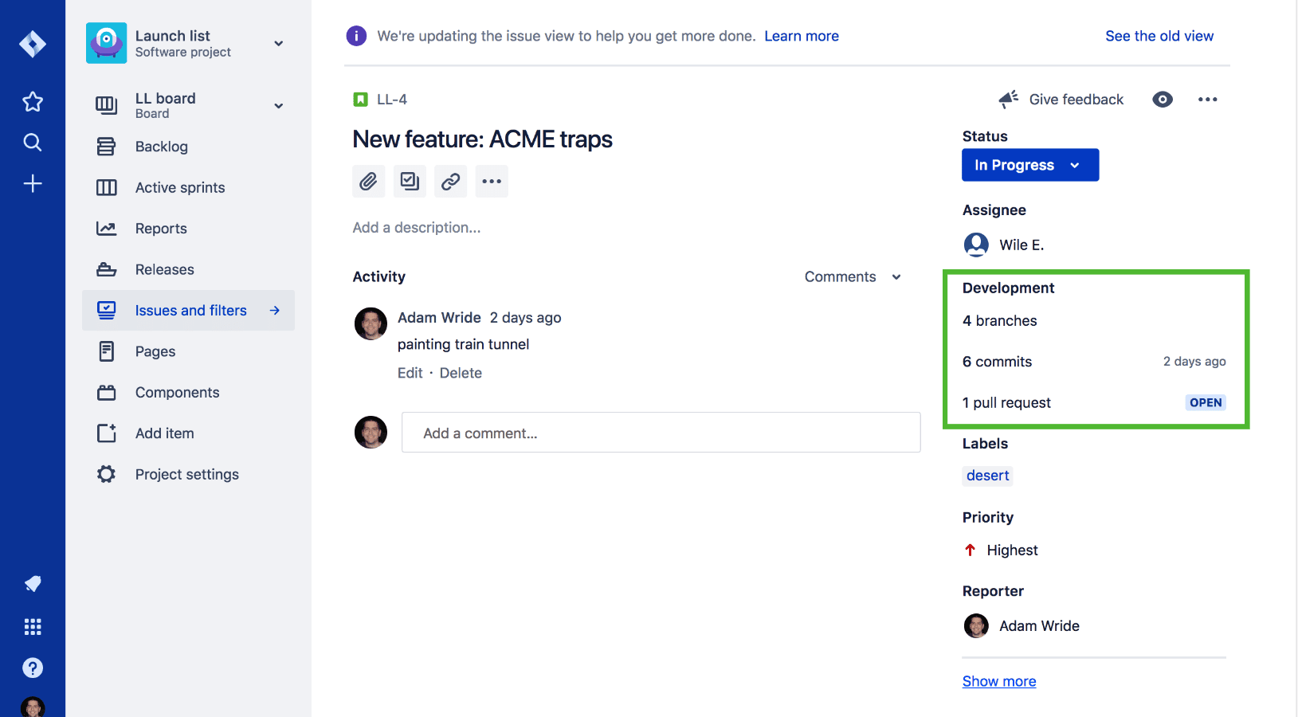Click the create subtask checkbox icon
This screenshot has height=717, width=1298.
410,182
